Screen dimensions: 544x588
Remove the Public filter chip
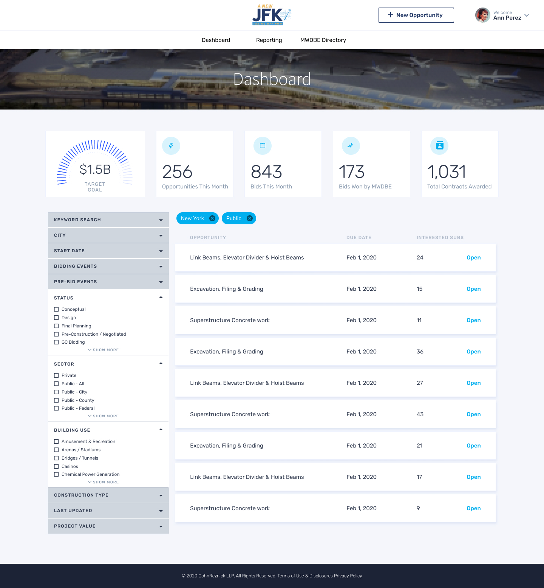tap(250, 218)
